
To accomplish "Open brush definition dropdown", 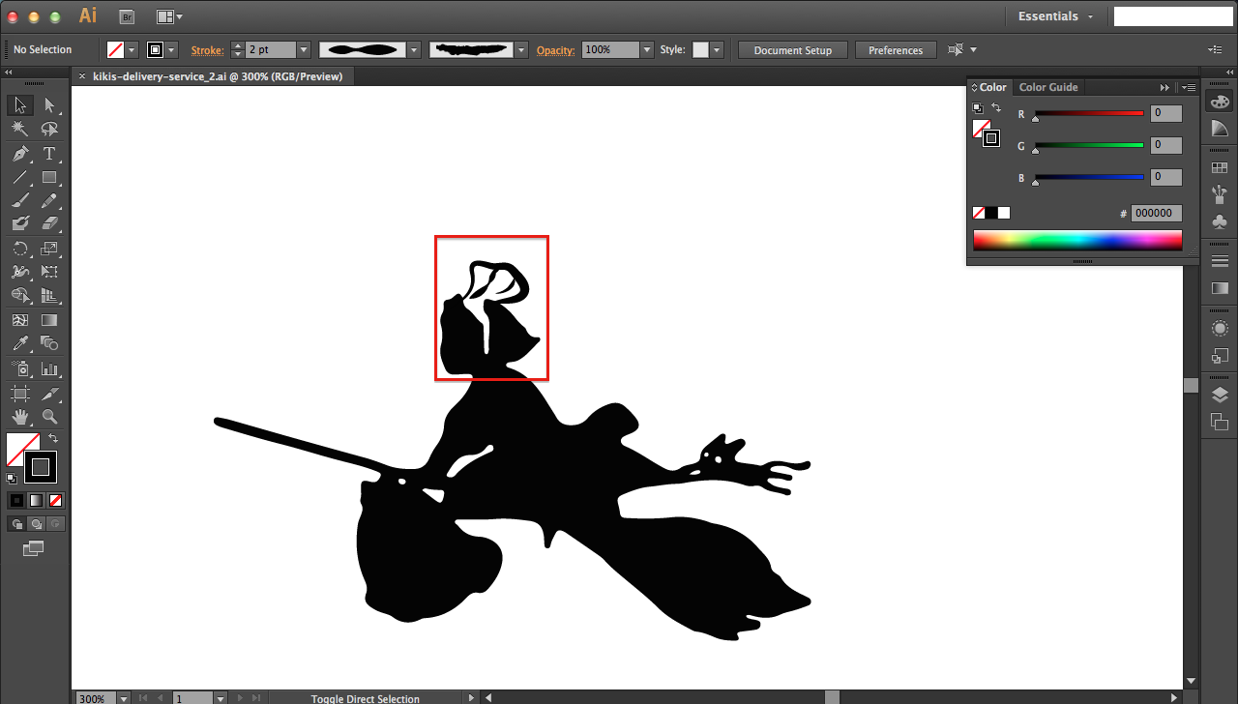I will coord(522,49).
